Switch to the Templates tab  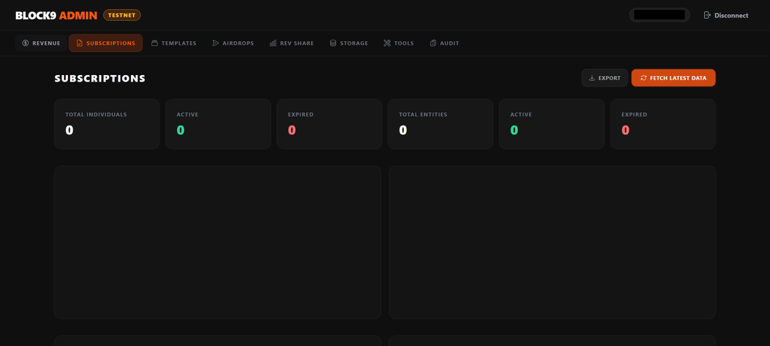click(174, 43)
